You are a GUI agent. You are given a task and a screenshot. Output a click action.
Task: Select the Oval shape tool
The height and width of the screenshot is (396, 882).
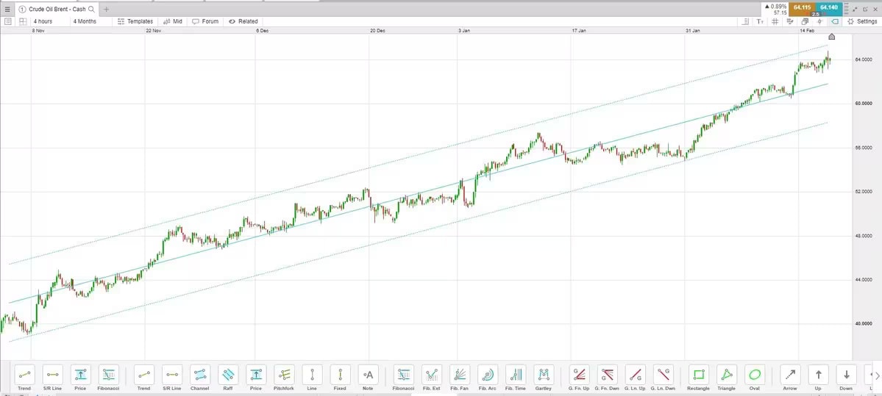(x=754, y=375)
